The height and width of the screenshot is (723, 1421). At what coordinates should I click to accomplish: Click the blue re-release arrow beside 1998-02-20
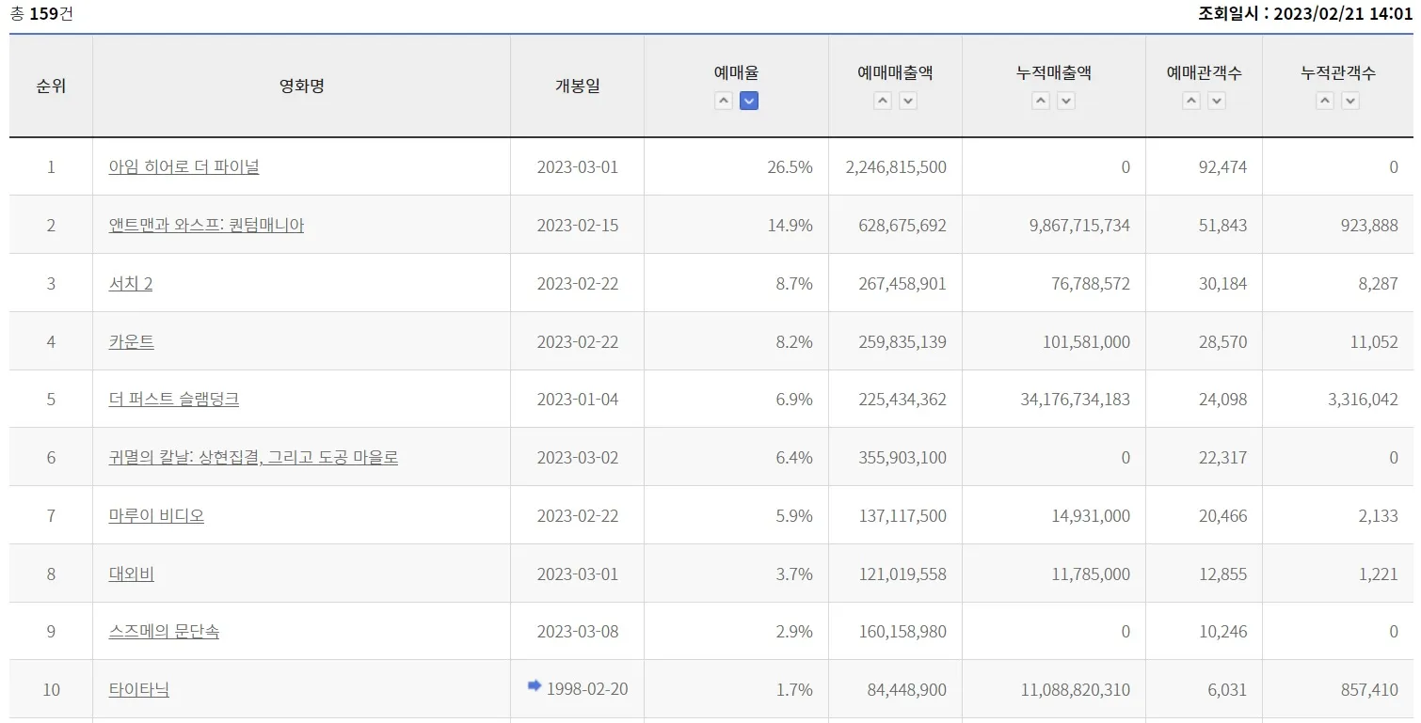[x=535, y=686]
